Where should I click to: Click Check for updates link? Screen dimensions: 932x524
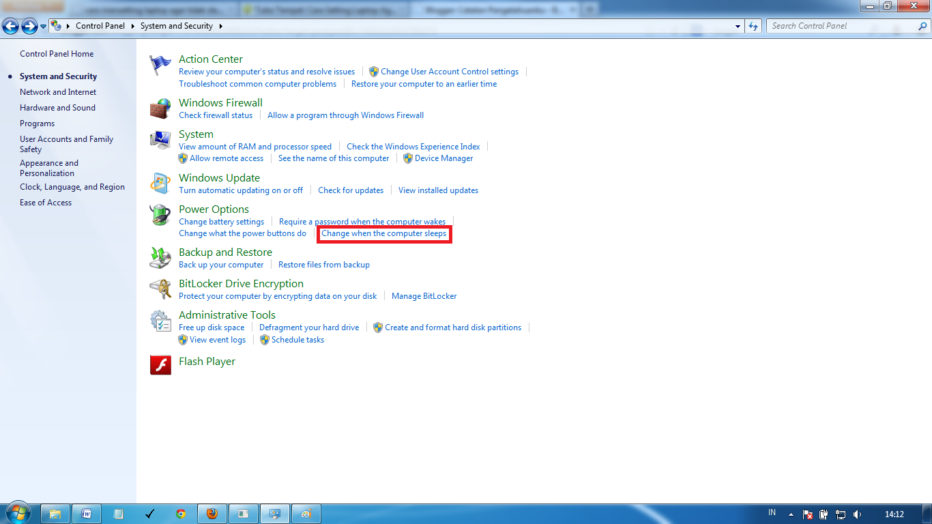click(x=351, y=190)
